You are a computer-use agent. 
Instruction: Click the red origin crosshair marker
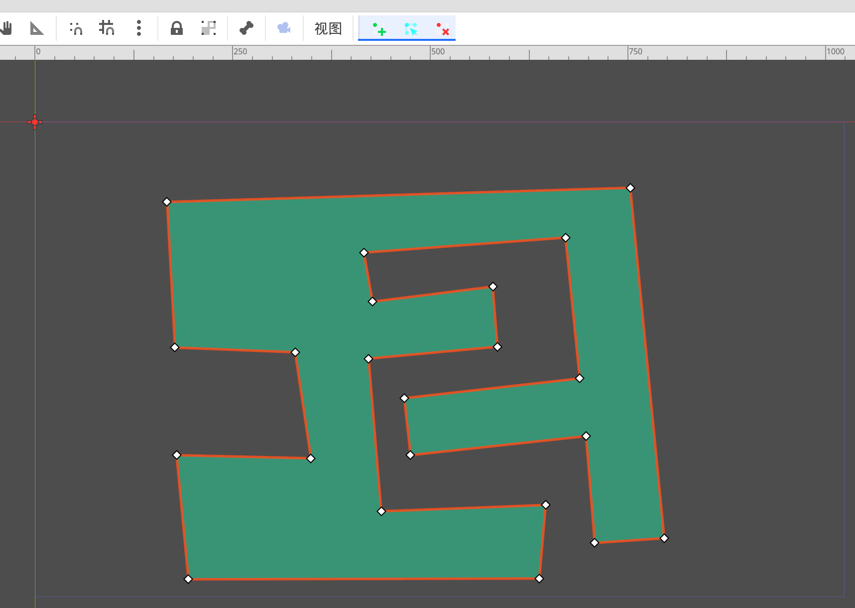click(x=35, y=122)
